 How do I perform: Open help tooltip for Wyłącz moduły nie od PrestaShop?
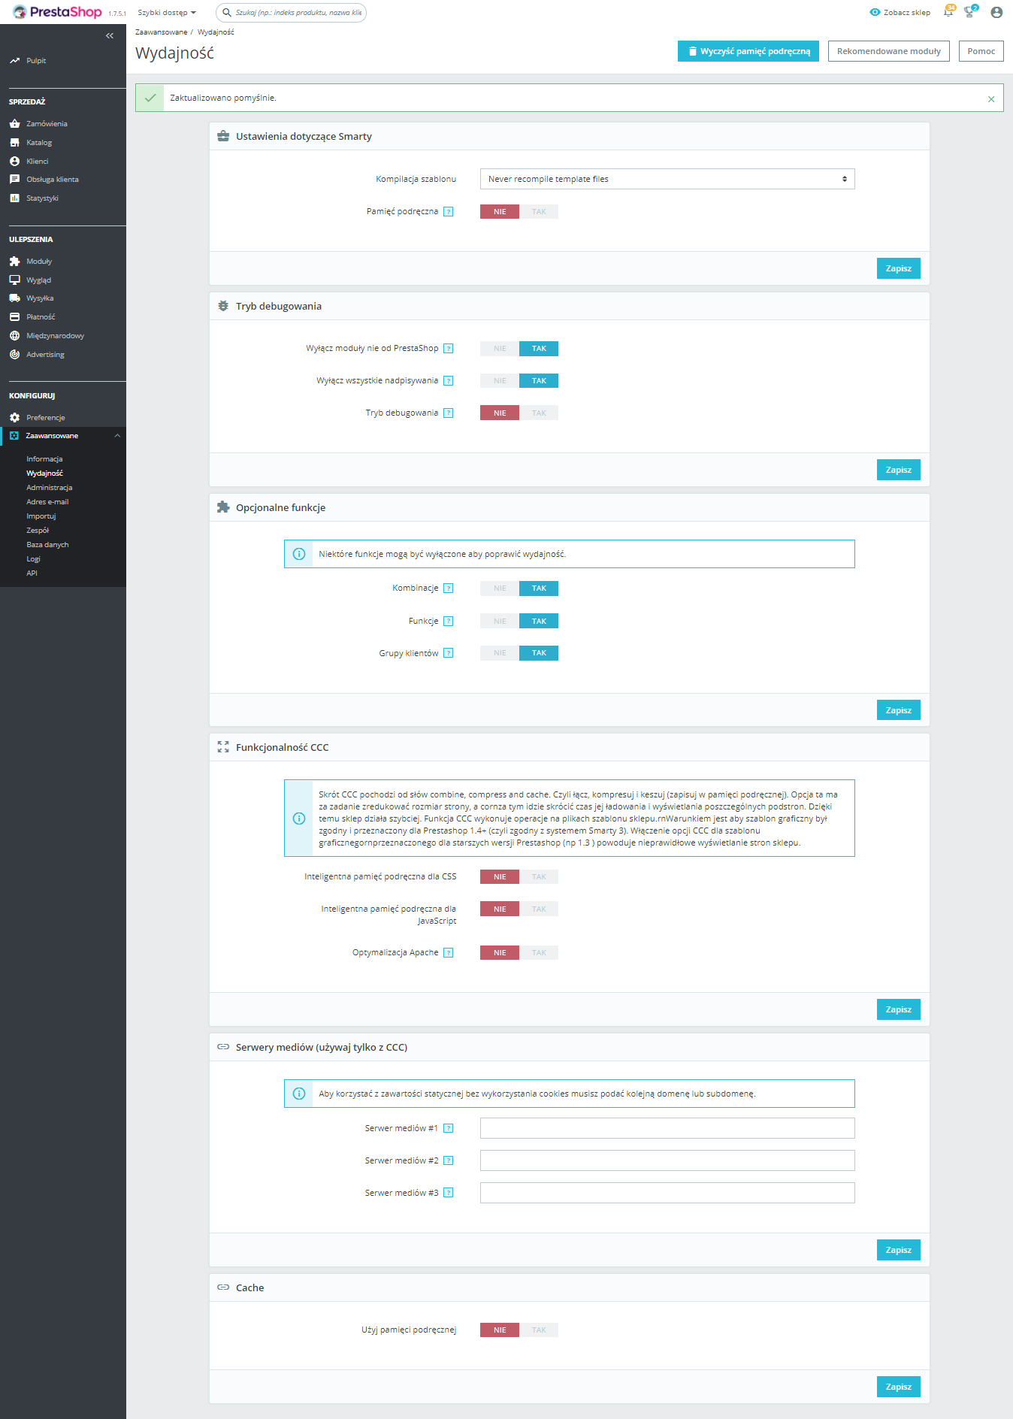pos(449,349)
